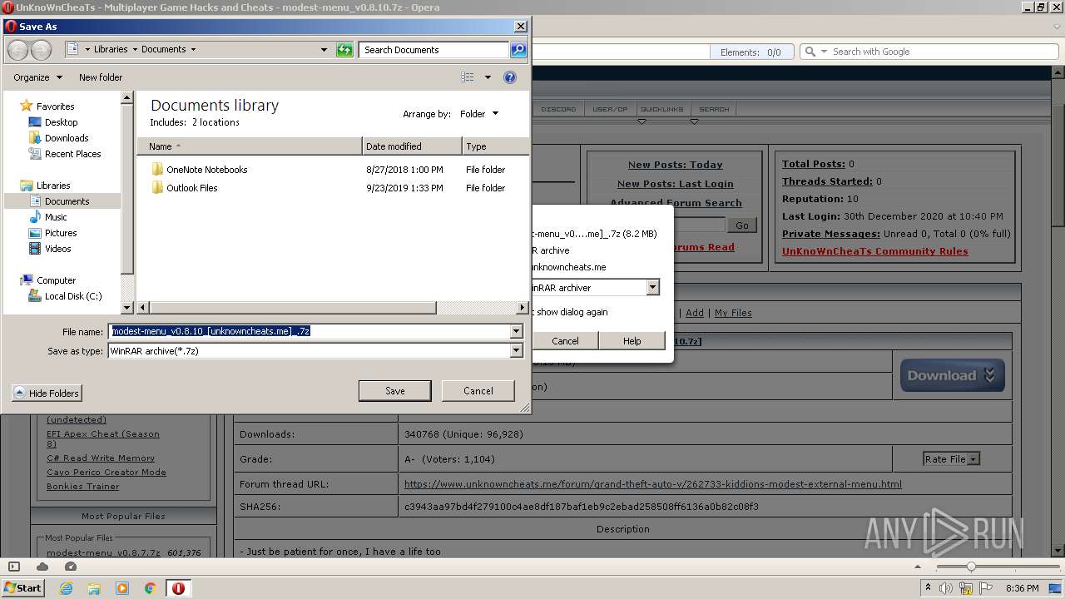Open Desktop in Favorites
This screenshot has height=599, width=1065.
(x=61, y=122)
